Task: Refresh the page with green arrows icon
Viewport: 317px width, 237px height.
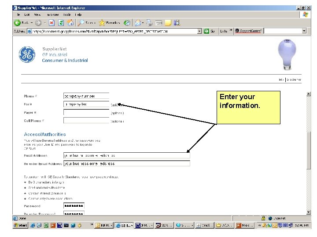Action: coord(61,23)
